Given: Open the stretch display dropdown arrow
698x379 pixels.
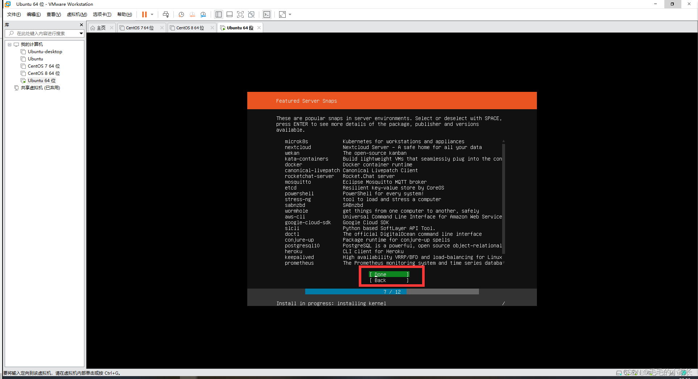Looking at the screenshot, I should point(290,14).
